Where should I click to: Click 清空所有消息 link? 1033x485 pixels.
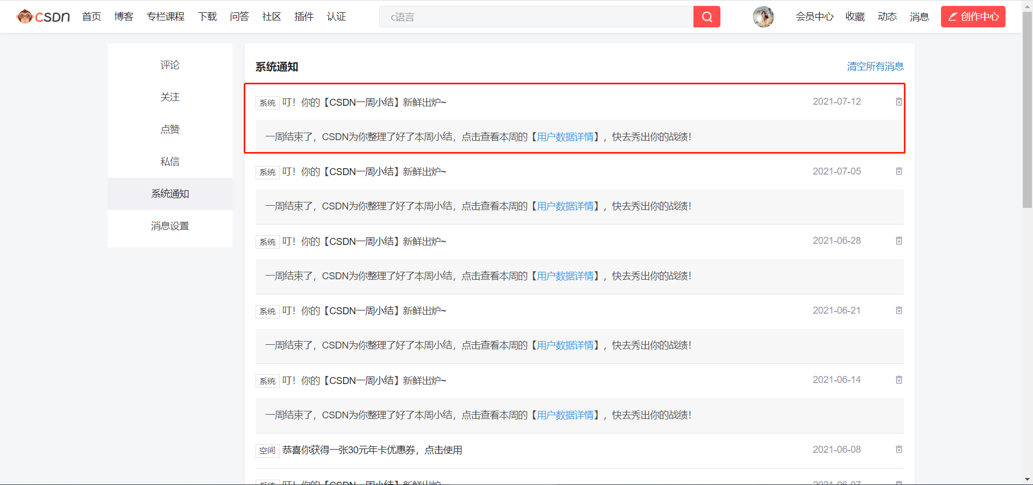pos(875,67)
